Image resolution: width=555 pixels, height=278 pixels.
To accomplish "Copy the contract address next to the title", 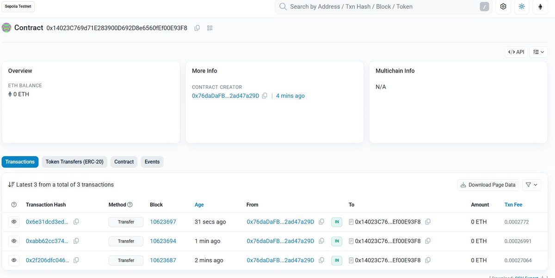I will [x=197, y=28].
